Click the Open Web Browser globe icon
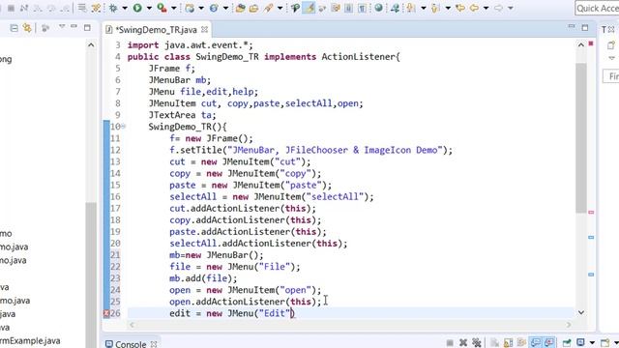Viewport: 619px width, 348px height. 378,8
